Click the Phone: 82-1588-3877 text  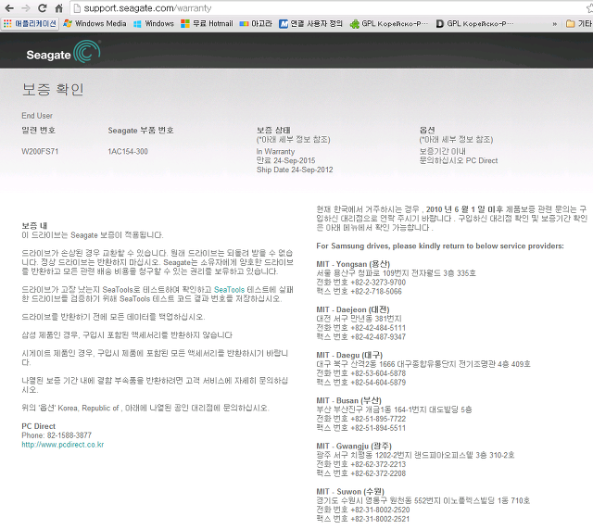click(57, 435)
